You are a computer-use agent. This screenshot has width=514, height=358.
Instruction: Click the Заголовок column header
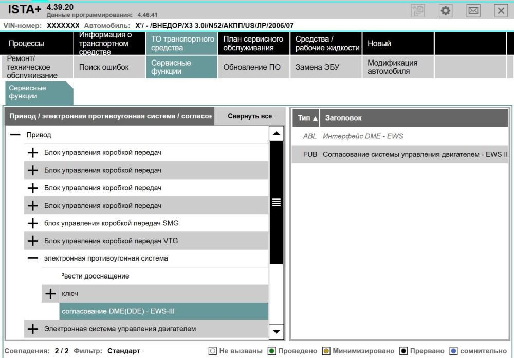(414, 118)
